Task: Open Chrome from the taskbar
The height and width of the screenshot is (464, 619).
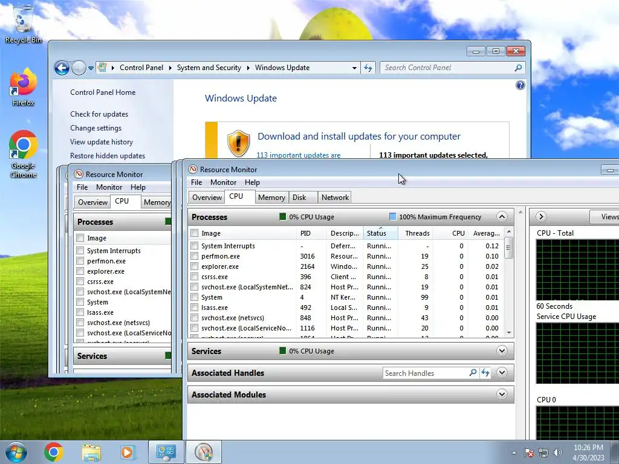Action: [54, 452]
